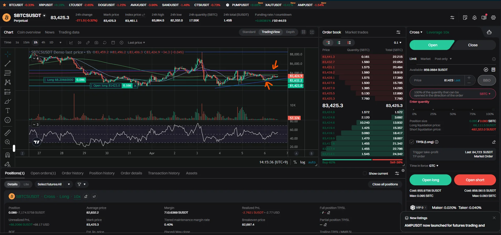Open the chart screenshot camera icon
The width and height of the screenshot is (501, 235).
tap(96, 43)
